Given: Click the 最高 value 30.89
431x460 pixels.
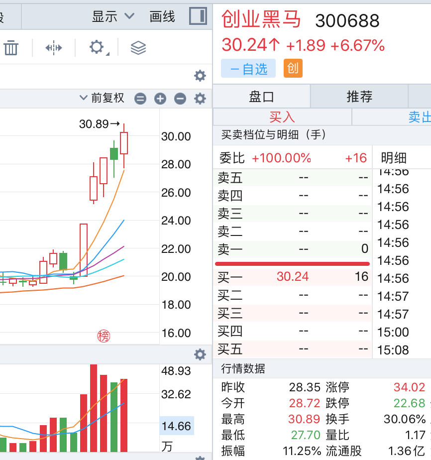Looking at the screenshot, I should [304, 419].
